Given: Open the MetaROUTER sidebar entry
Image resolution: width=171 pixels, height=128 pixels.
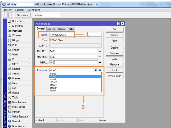Looking at the screenshot, I should pyautogui.click(x=20, y=107).
